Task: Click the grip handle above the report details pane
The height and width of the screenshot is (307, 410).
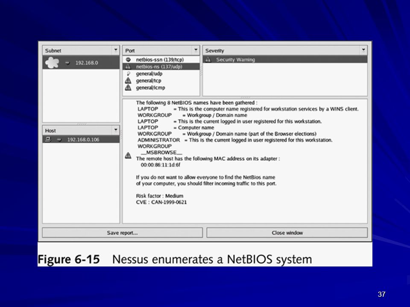Action: click(x=245, y=97)
